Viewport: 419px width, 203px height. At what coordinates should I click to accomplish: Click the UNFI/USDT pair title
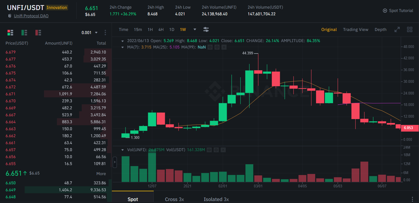26,8
